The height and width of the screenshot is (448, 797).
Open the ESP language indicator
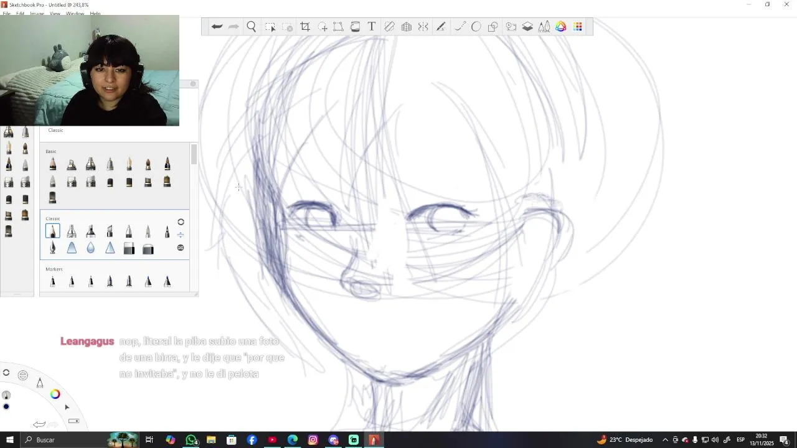(740, 440)
